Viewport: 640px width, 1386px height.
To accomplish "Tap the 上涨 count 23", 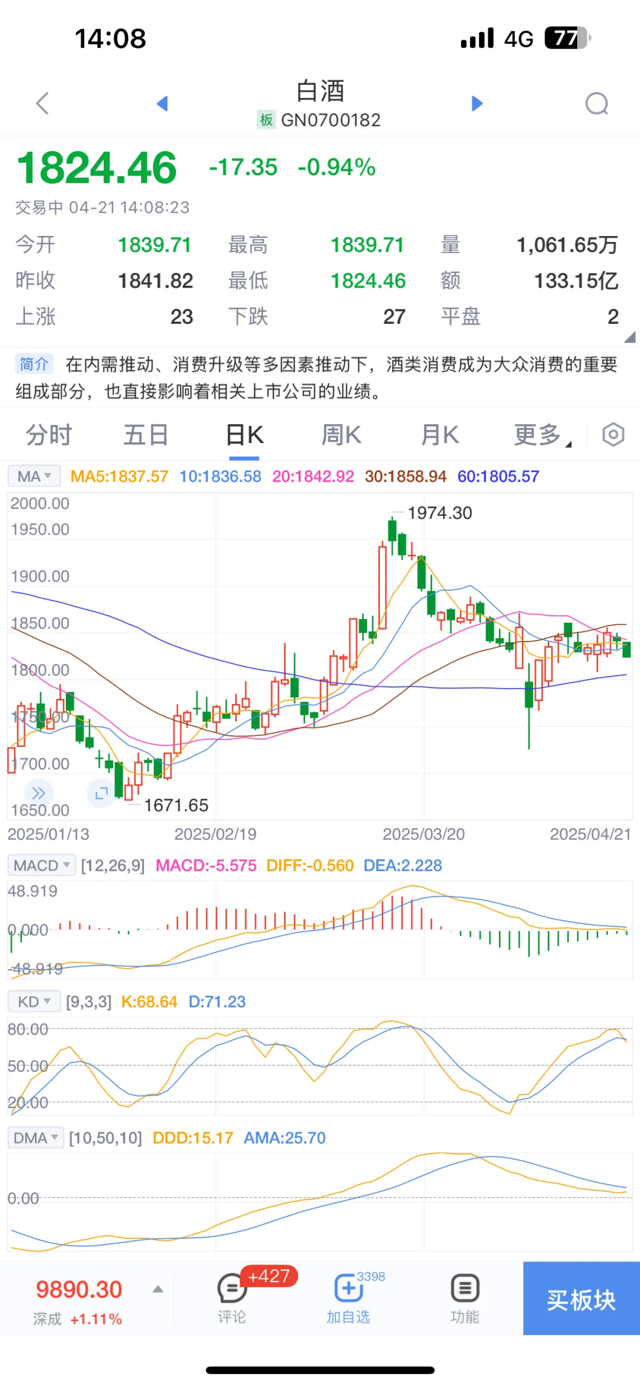I will coord(182,317).
